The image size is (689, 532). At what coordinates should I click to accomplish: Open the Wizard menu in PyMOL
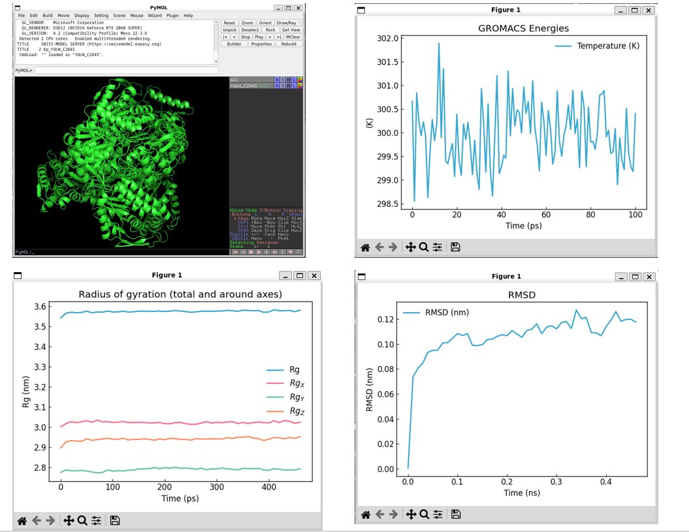[x=155, y=16]
